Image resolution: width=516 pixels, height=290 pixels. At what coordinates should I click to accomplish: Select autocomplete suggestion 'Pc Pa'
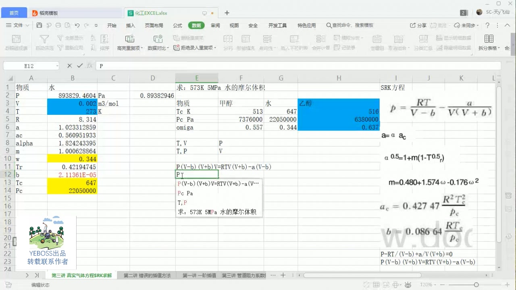[219, 193]
